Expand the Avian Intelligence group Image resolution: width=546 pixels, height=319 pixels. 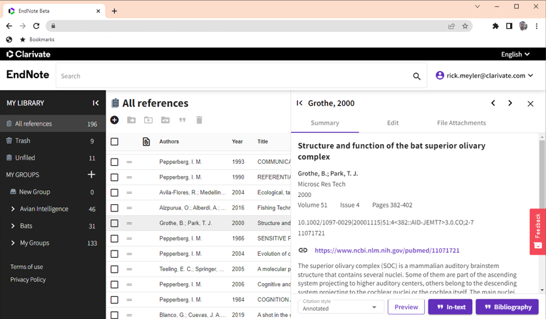click(x=13, y=209)
